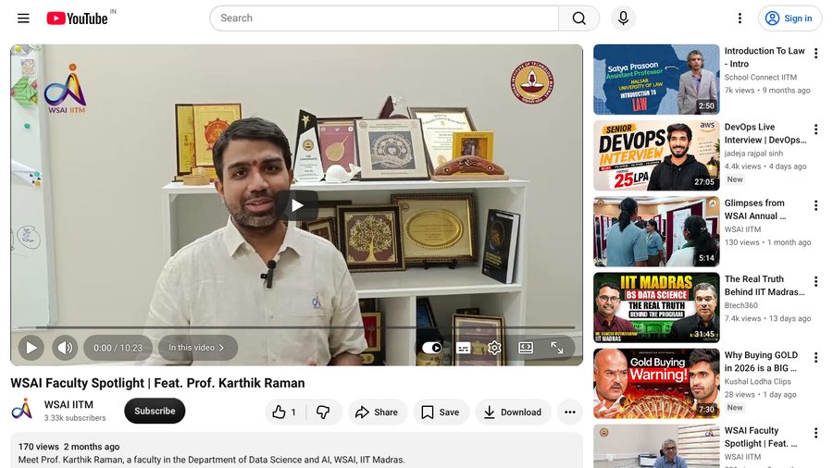833x468 pixels.
Task: Mute the video using speaker icon
Action: pyautogui.click(x=66, y=348)
